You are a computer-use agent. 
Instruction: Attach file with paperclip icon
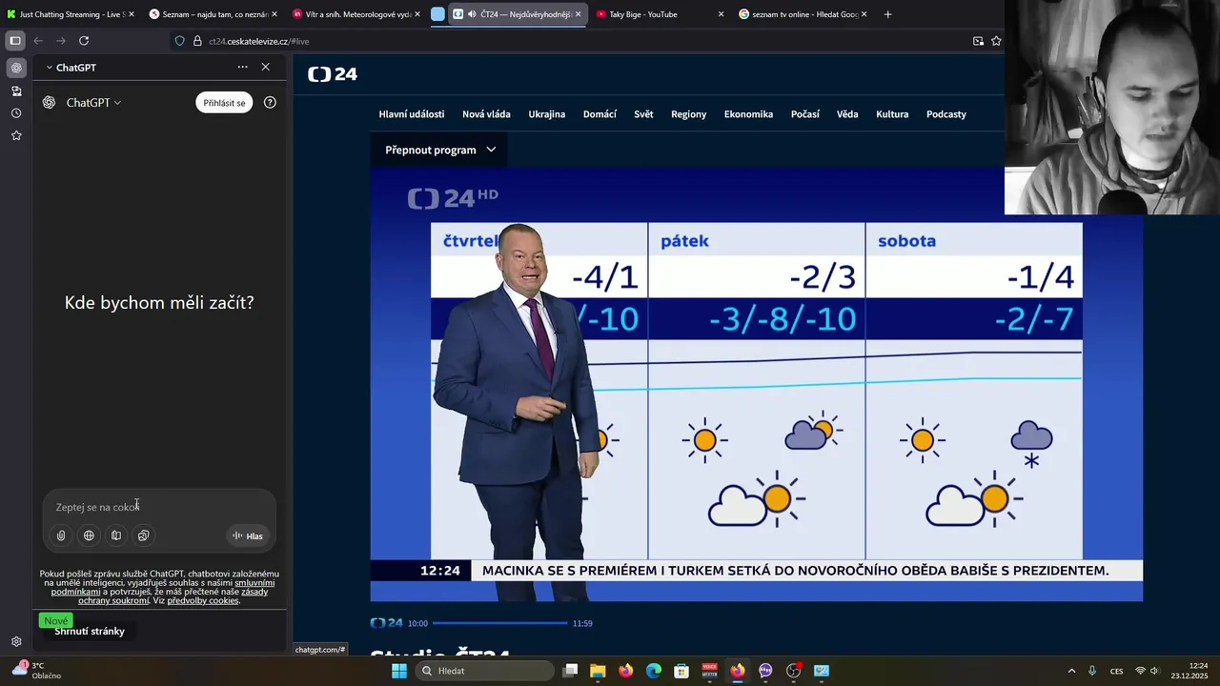(61, 535)
